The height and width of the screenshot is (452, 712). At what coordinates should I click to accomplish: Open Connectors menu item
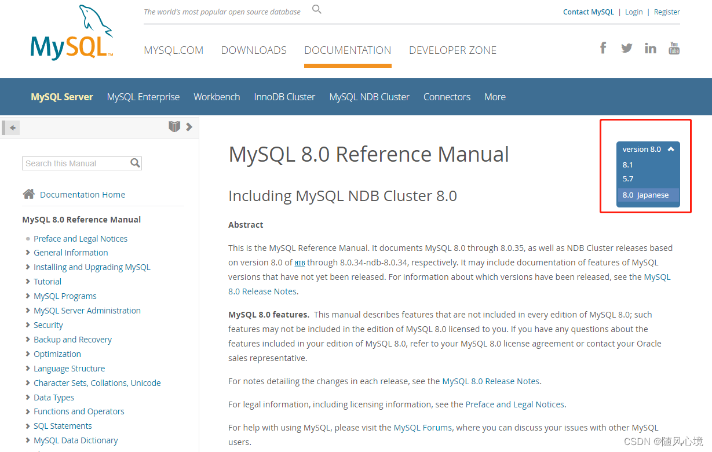447,97
